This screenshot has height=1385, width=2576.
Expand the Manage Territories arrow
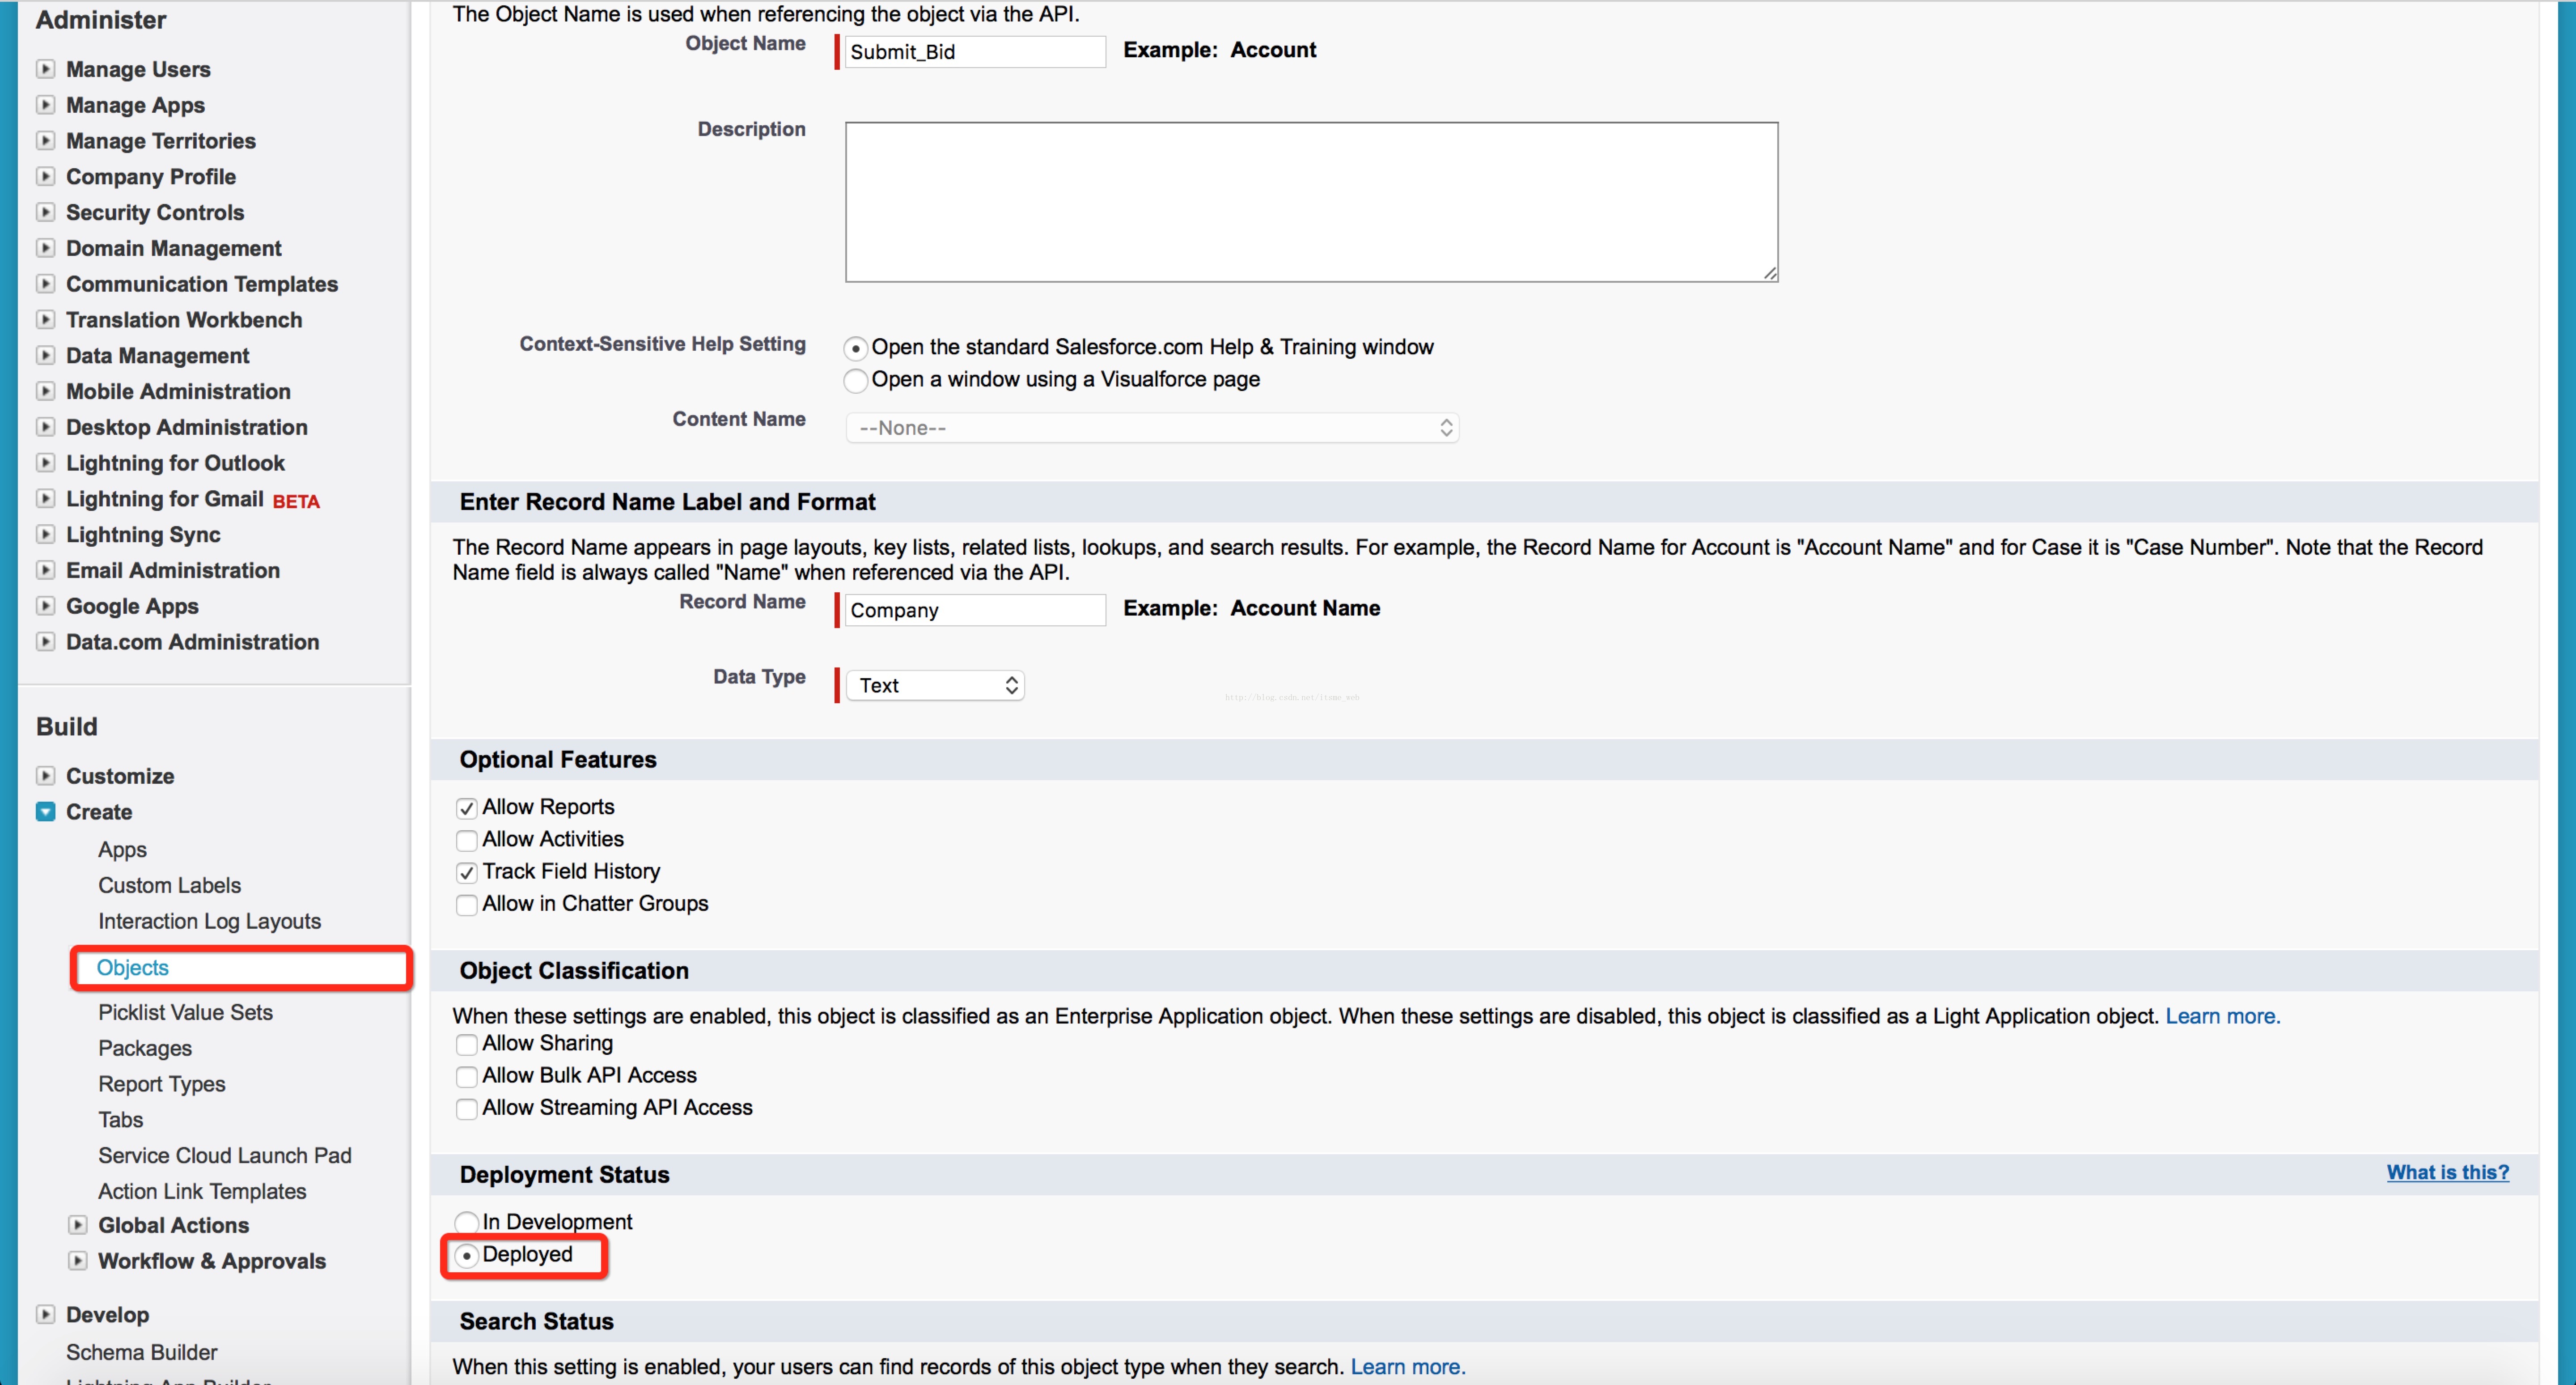pyautogui.click(x=45, y=141)
